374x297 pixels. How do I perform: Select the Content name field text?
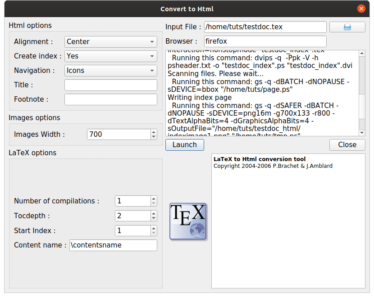(x=113, y=245)
